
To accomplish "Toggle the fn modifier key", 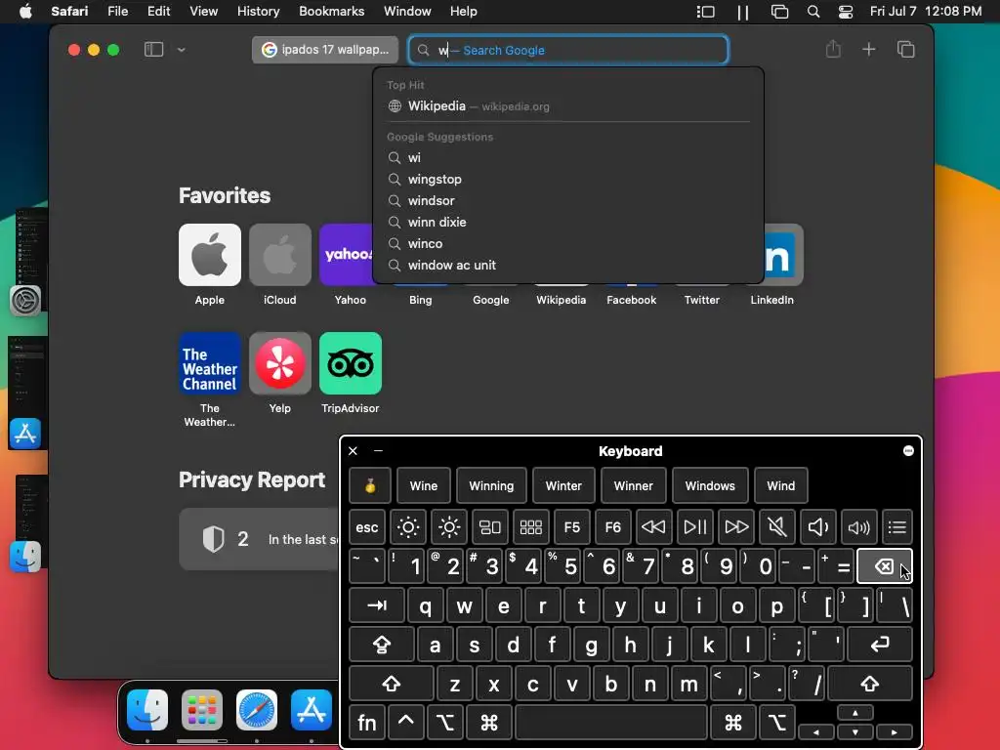I will tap(367, 723).
